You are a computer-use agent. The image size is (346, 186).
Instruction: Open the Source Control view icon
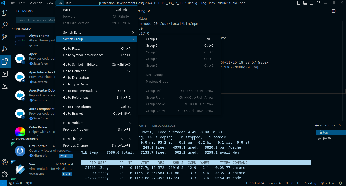click(x=5, y=37)
